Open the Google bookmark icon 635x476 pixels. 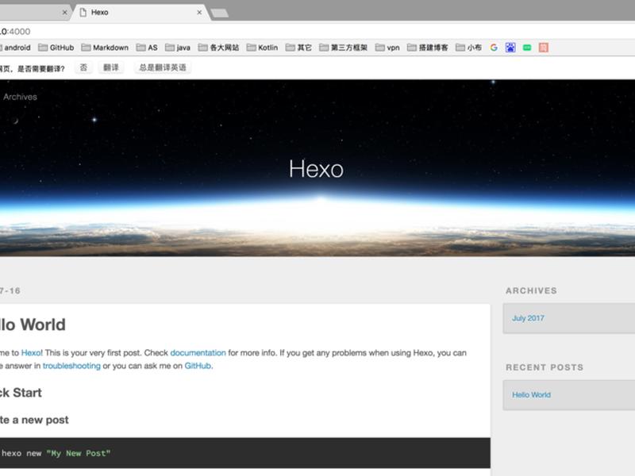(x=494, y=48)
